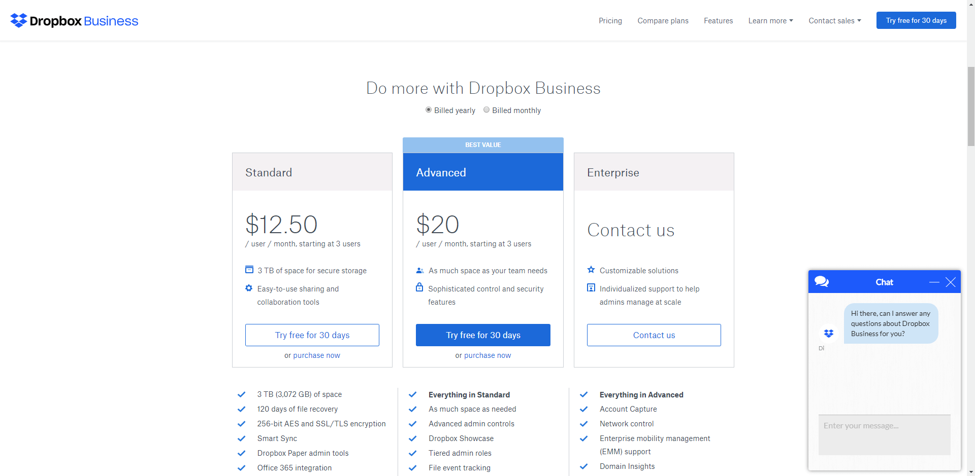Click the $12.50 price text
The height and width of the screenshot is (476, 975).
point(281,224)
